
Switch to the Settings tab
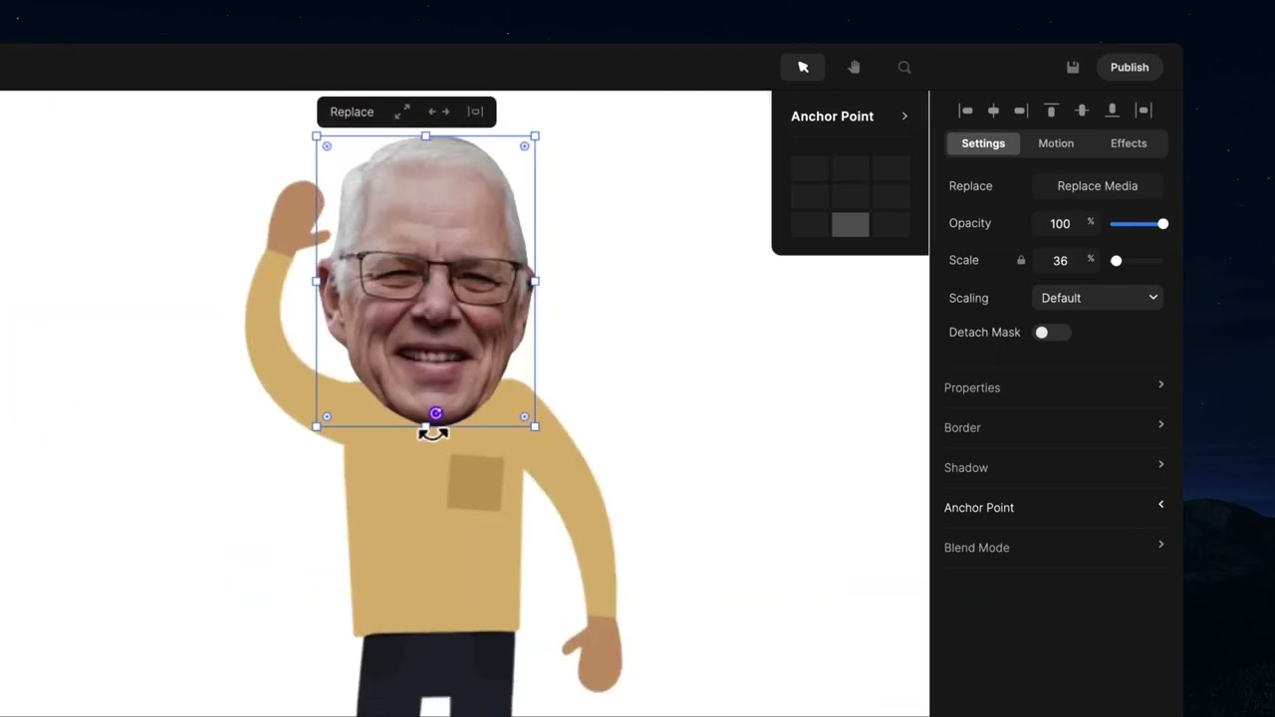983,143
